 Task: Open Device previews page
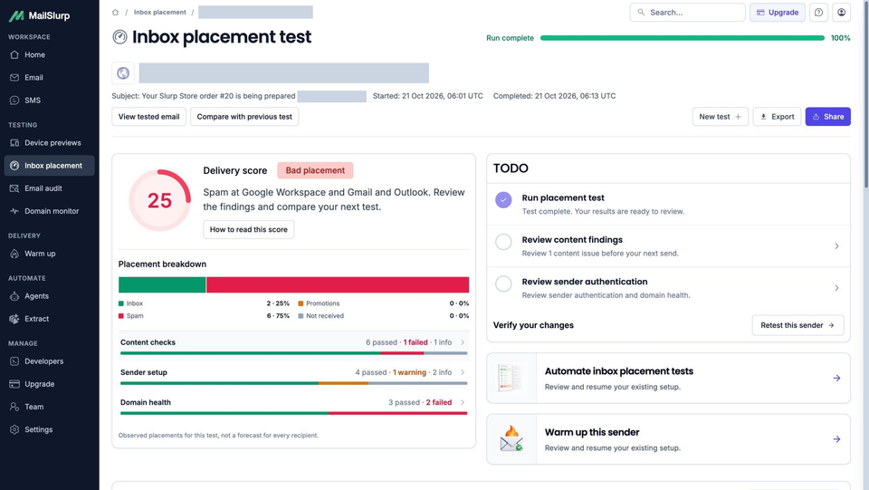point(49,143)
